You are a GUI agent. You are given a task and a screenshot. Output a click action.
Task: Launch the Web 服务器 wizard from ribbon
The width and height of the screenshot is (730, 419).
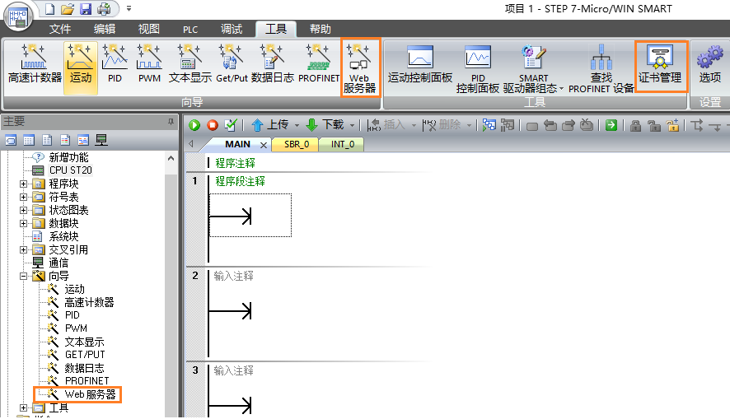360,68
